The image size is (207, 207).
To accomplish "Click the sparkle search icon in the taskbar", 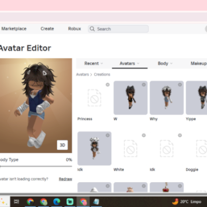I will coord(3,201).
